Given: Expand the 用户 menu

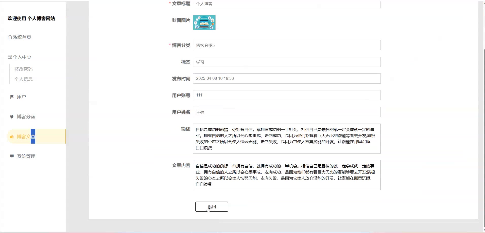Looking at the screenshot, I should [x=21, y=97].
